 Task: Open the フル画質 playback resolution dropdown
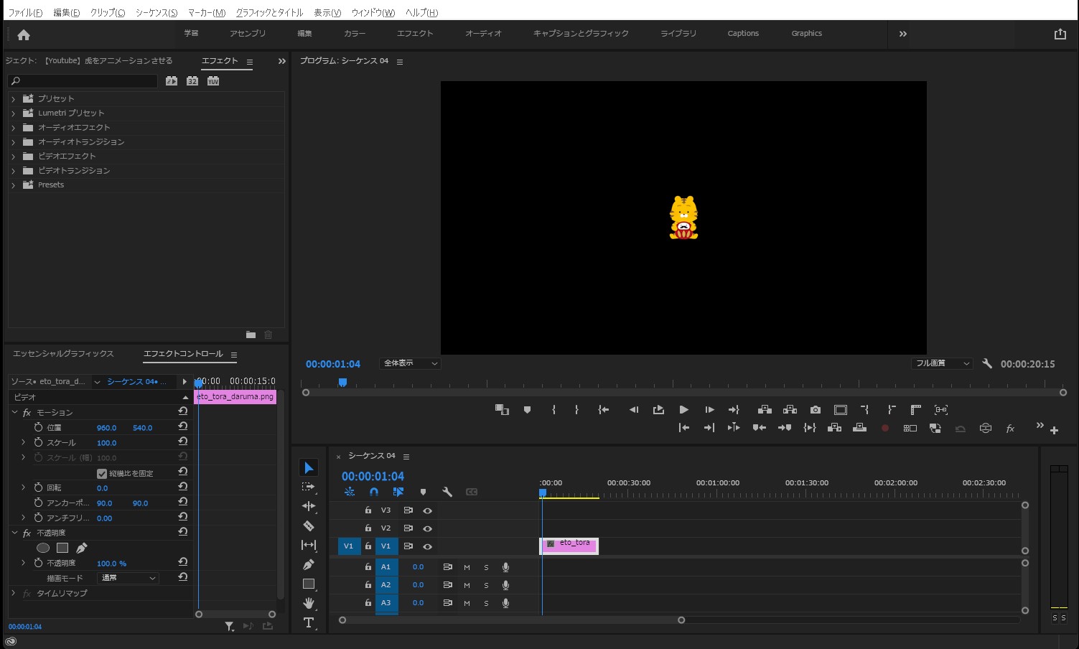[x=941, y=363]
